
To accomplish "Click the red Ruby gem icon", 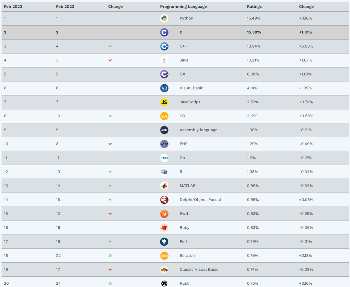I will (164, 228).
